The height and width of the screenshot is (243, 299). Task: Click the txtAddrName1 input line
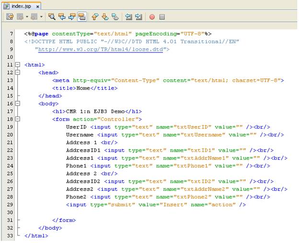177,158
